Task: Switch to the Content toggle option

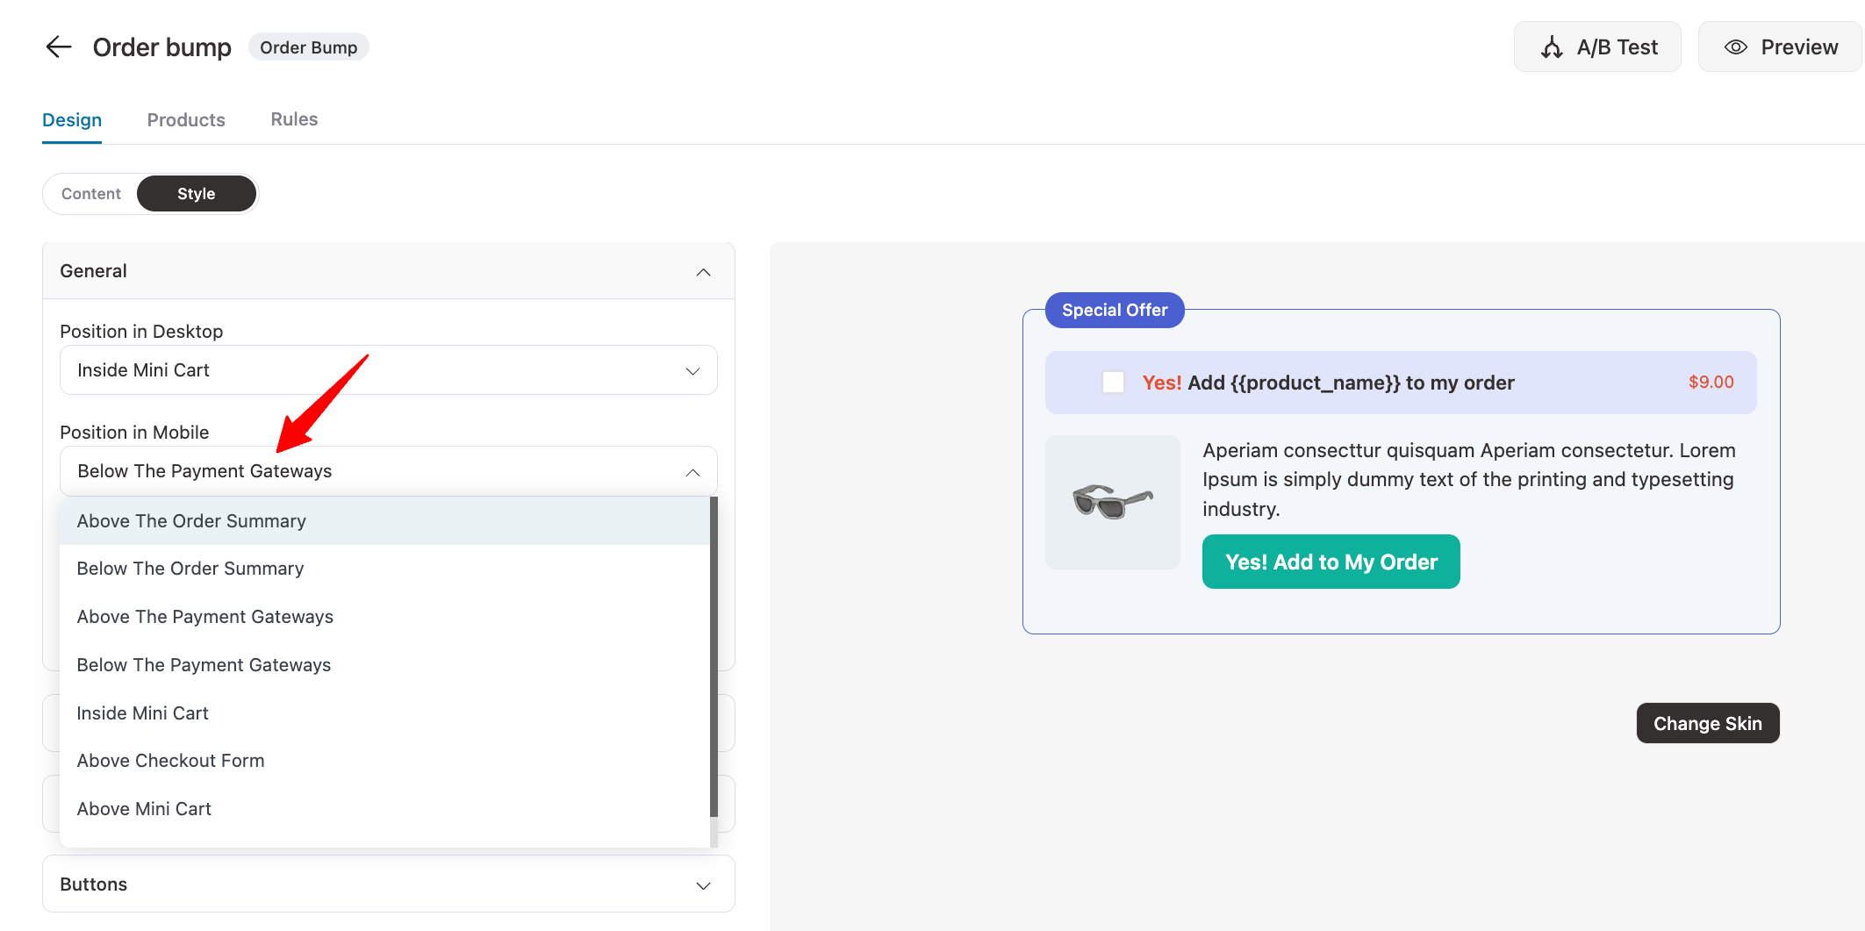Action: (91, 194)
